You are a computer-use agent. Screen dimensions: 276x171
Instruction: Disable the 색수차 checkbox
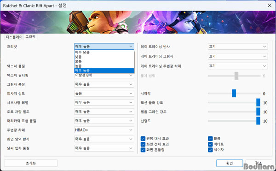[x=210, y=150]
